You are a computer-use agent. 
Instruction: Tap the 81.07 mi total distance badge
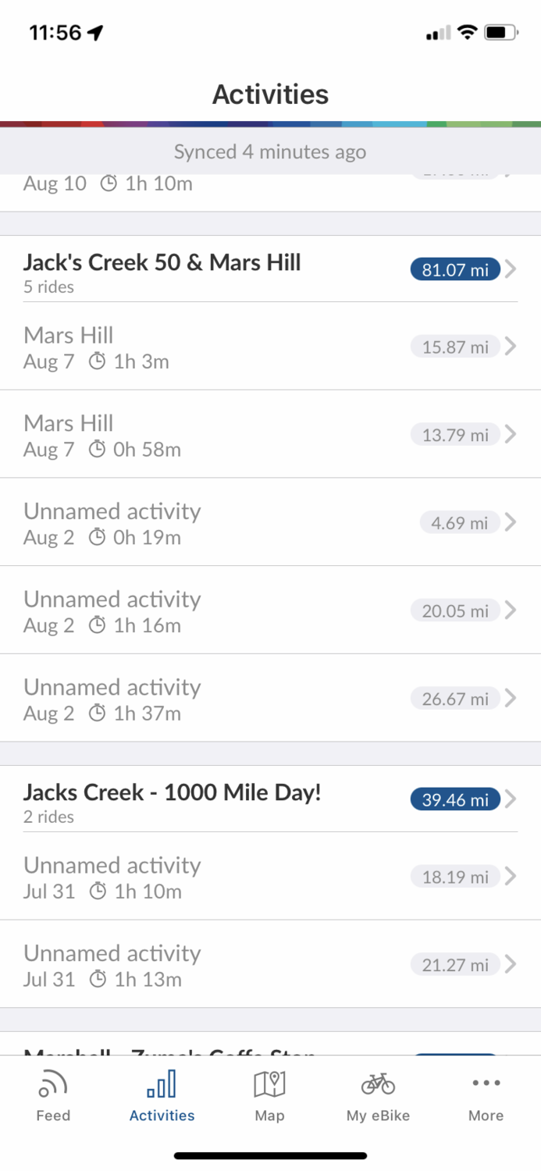pyautogui.click(x=455, y=270)
